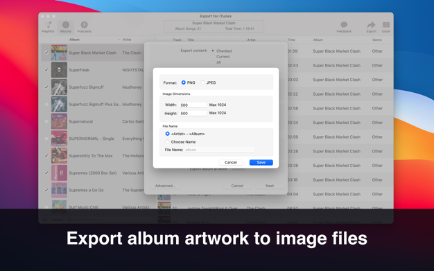This screenshot has width=434, height=271.
Task: Open the Podcasts toolbar icon
Action: [84, 27]
